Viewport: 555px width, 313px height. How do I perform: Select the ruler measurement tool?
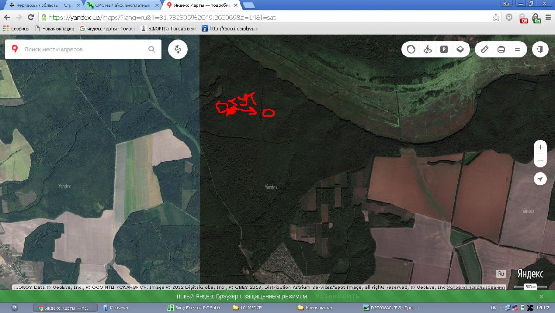(485, 49)
